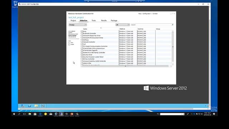Open Server Manager in remote taskbar

pos(23,106)
